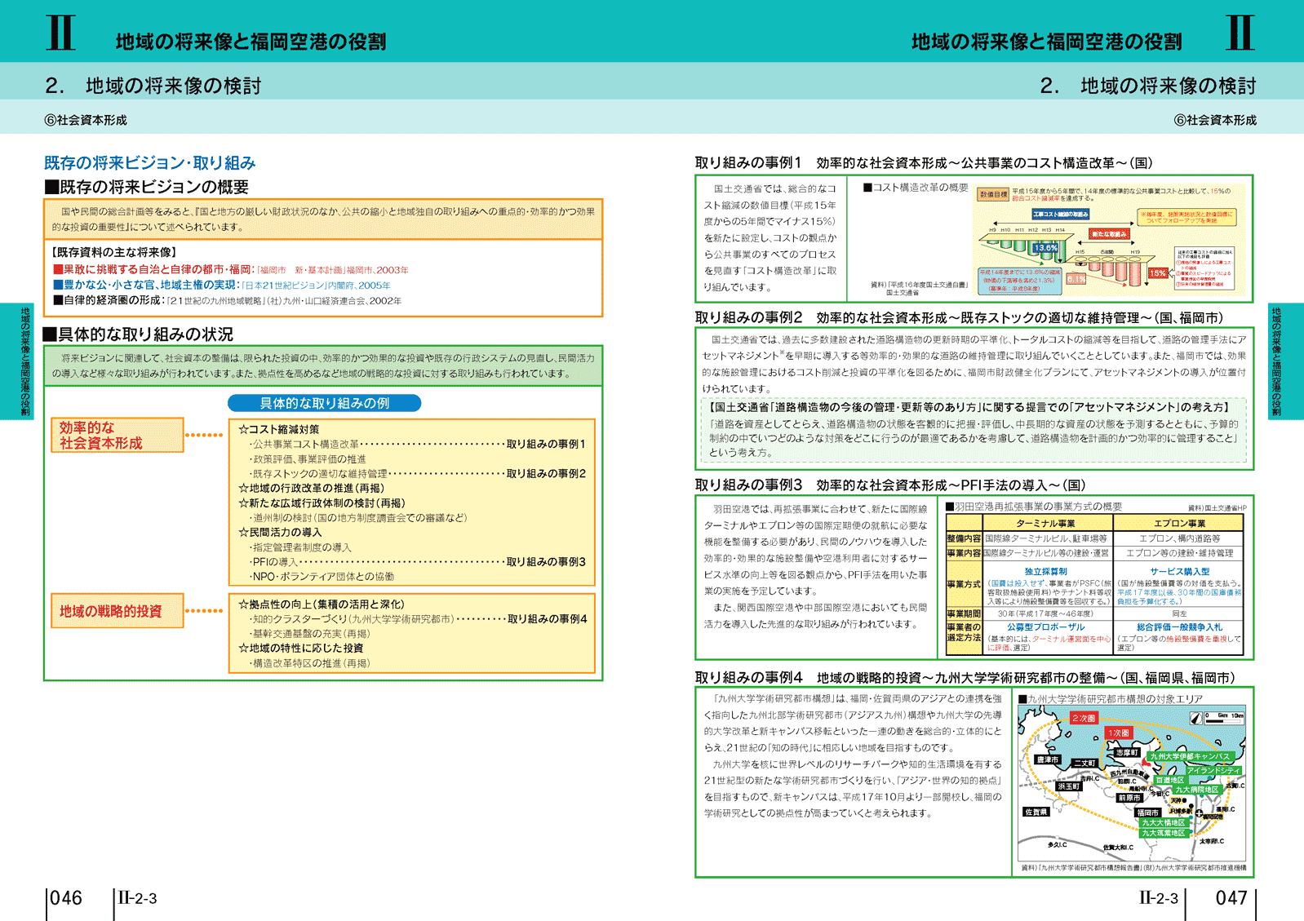The width and height of the screenshot is (1304, 921).
Task: Click the blue 'サービス購入型' cell text
Action: (x=1179, y=572)
